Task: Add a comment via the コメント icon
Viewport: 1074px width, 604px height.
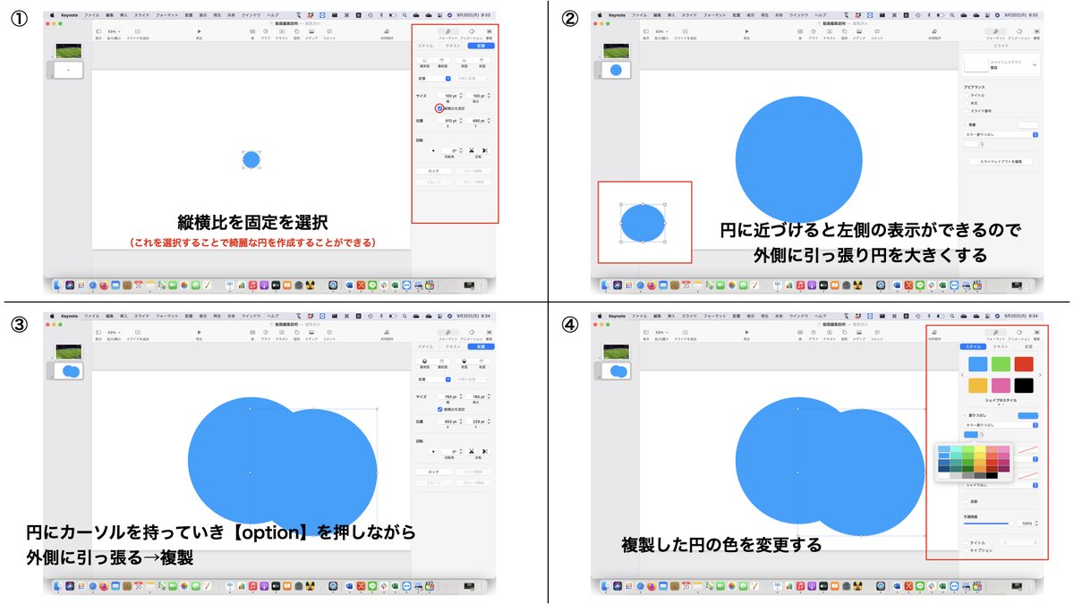Action: coord(329,30)
